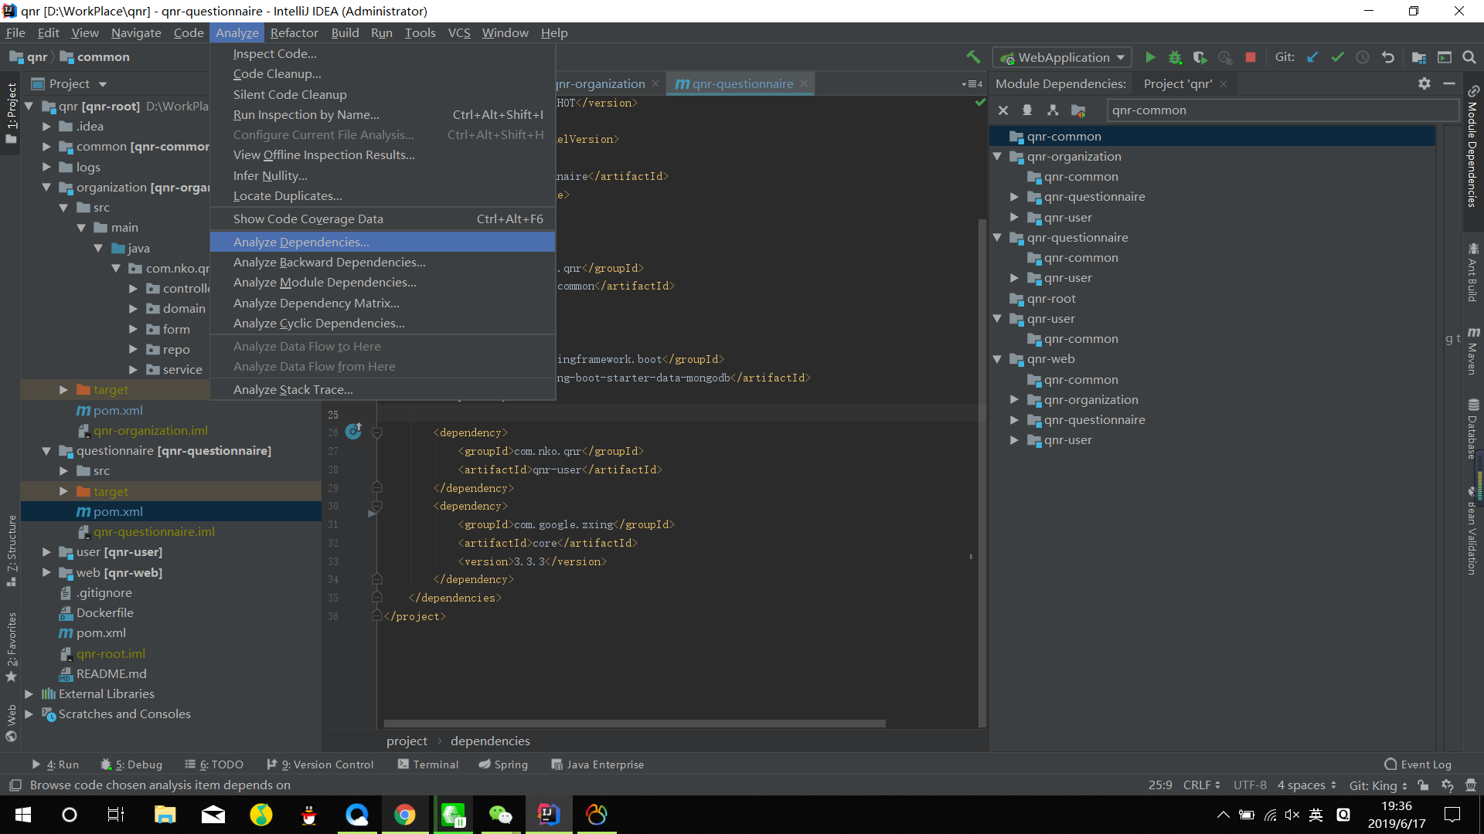The height and width of the screenshot is (834, 1484).
Task: Open the Terminal tool window button
Action: point(428,764)
